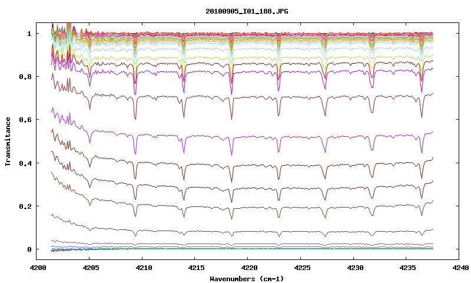Click the y-axis tick label 0.4
Viewport: 471px width, 283px height.
(25, 163)
